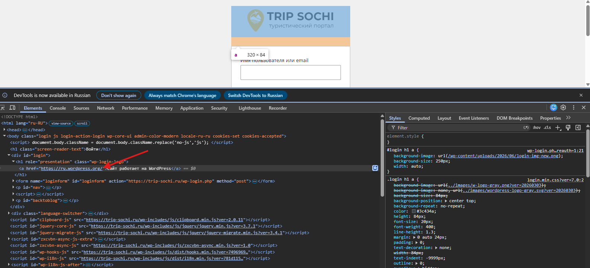
Task: Show more Styles sidebar tabs chevron
Action: [568, 118]
